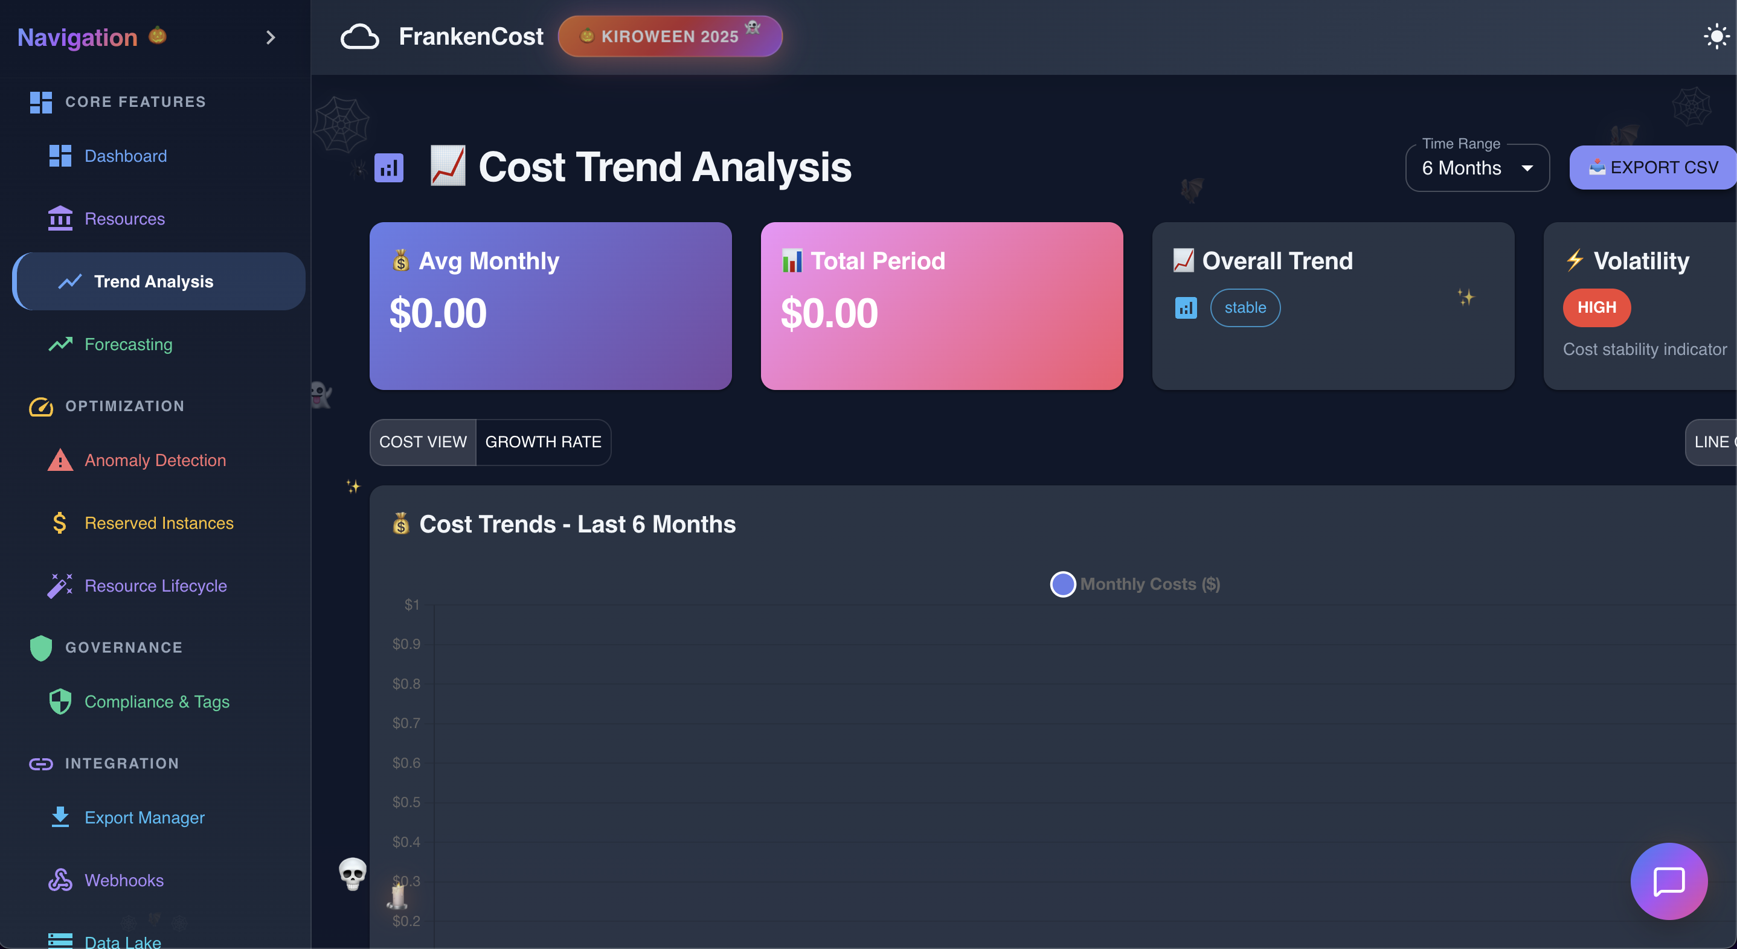Click the Resources bank icon

[60, 219]
